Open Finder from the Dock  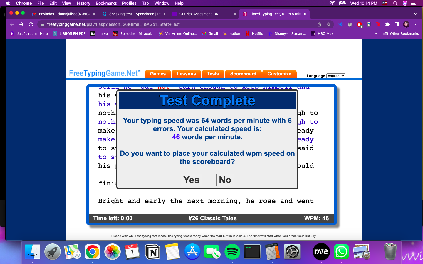33,252
